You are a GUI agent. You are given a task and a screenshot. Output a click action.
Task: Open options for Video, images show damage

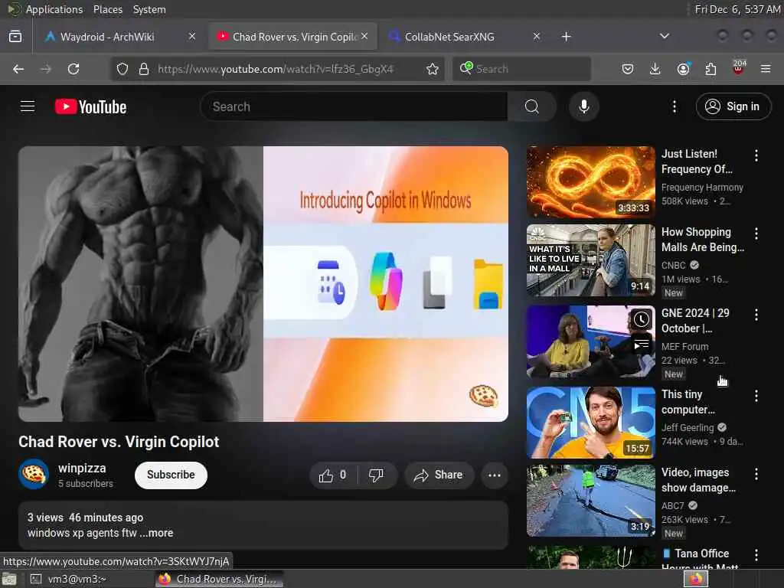pos(756,474)
